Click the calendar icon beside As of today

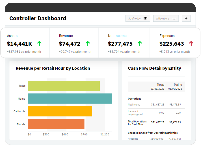coord(145,18)
